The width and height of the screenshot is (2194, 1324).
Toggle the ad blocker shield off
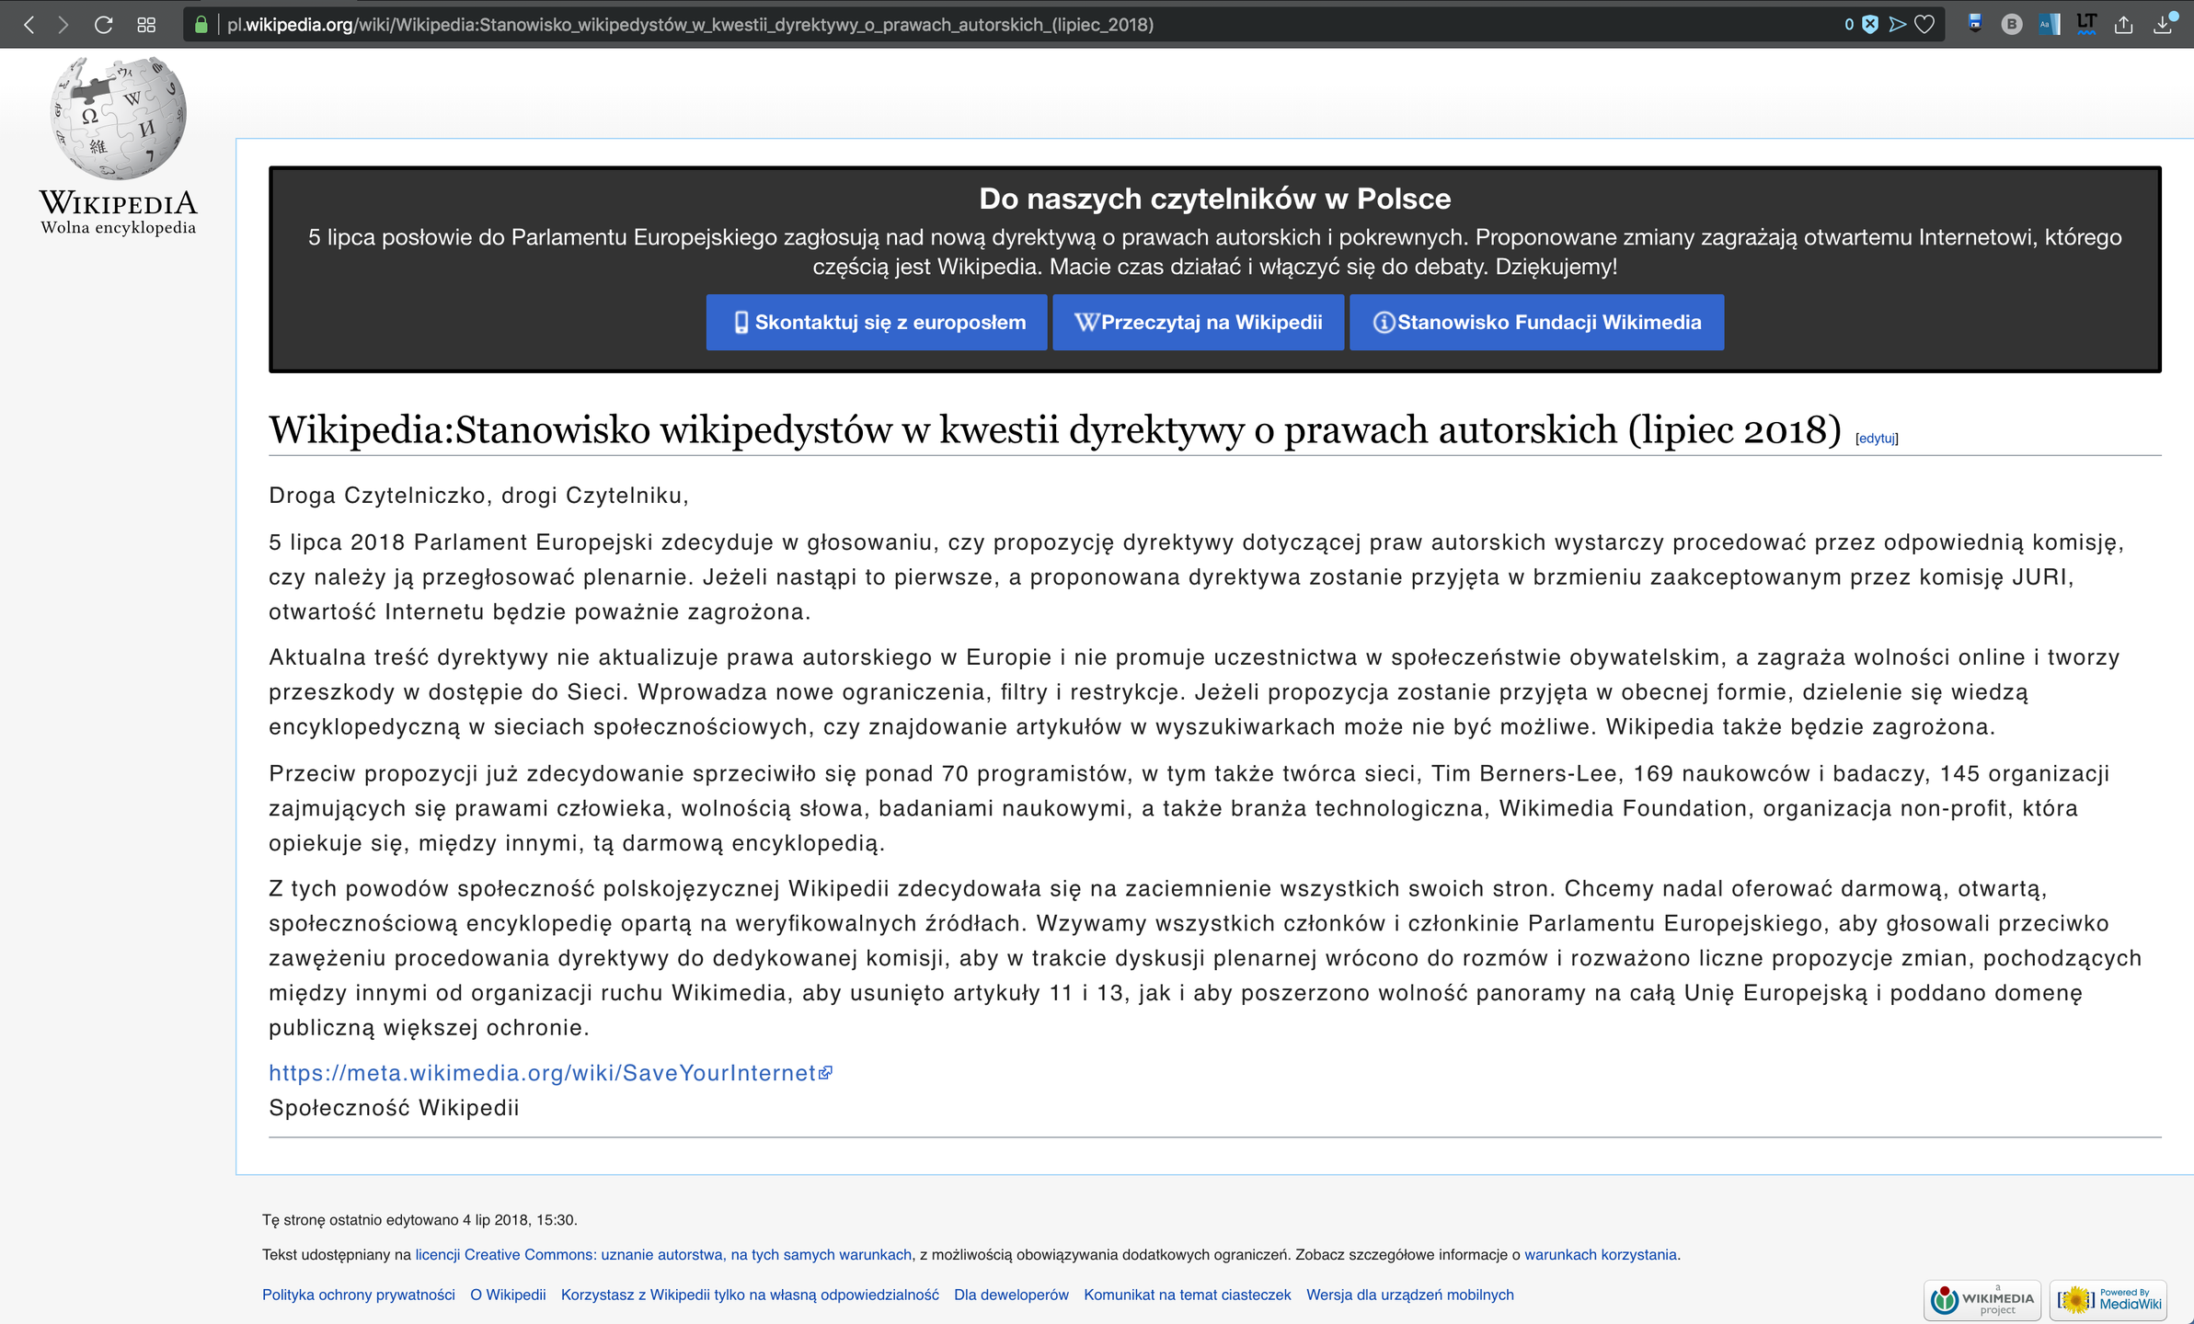point(1869,25)
